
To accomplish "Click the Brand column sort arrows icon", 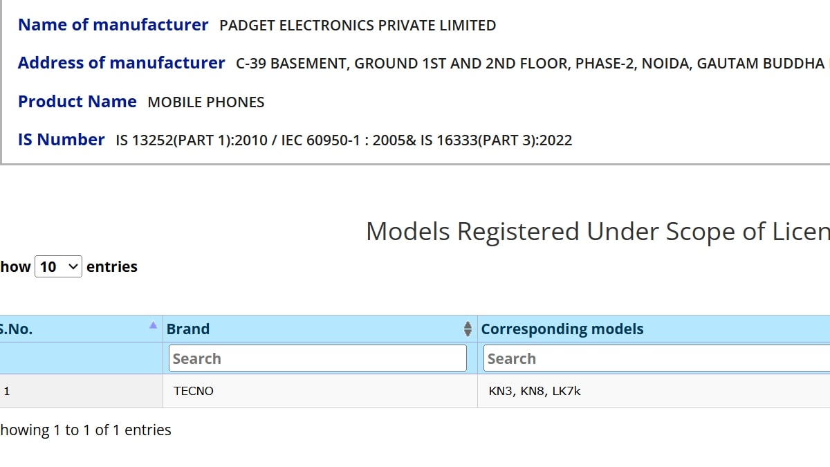I will (468, 329).
